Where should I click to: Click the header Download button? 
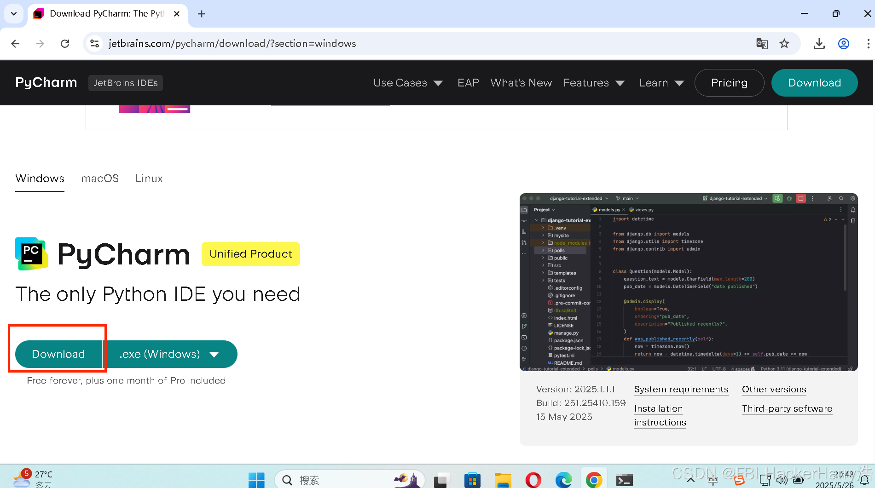tap(814, 83)
